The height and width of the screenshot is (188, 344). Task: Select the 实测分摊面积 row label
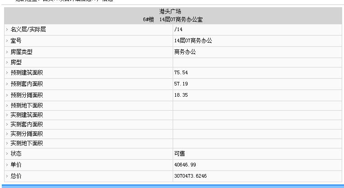tap(27, 134)
